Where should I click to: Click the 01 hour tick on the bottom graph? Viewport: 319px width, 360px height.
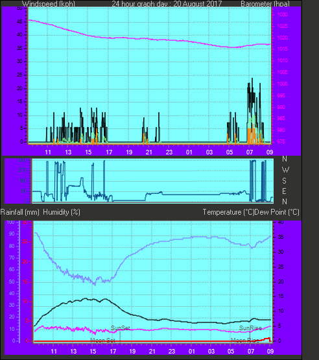(191, 352)
